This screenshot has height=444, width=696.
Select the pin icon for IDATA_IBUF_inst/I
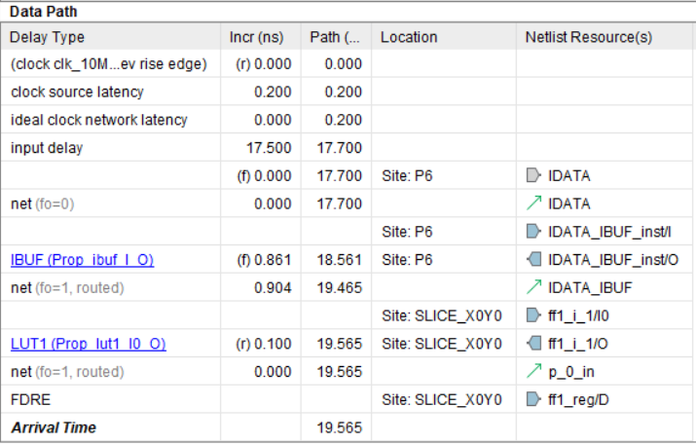[x=532, y=232]
